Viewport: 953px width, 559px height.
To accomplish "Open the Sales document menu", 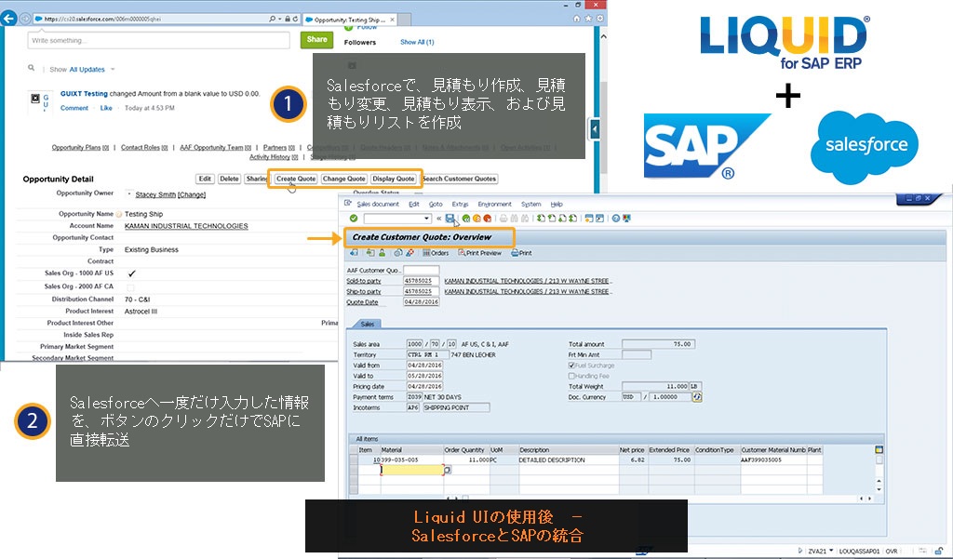I will tap(377, 204).
